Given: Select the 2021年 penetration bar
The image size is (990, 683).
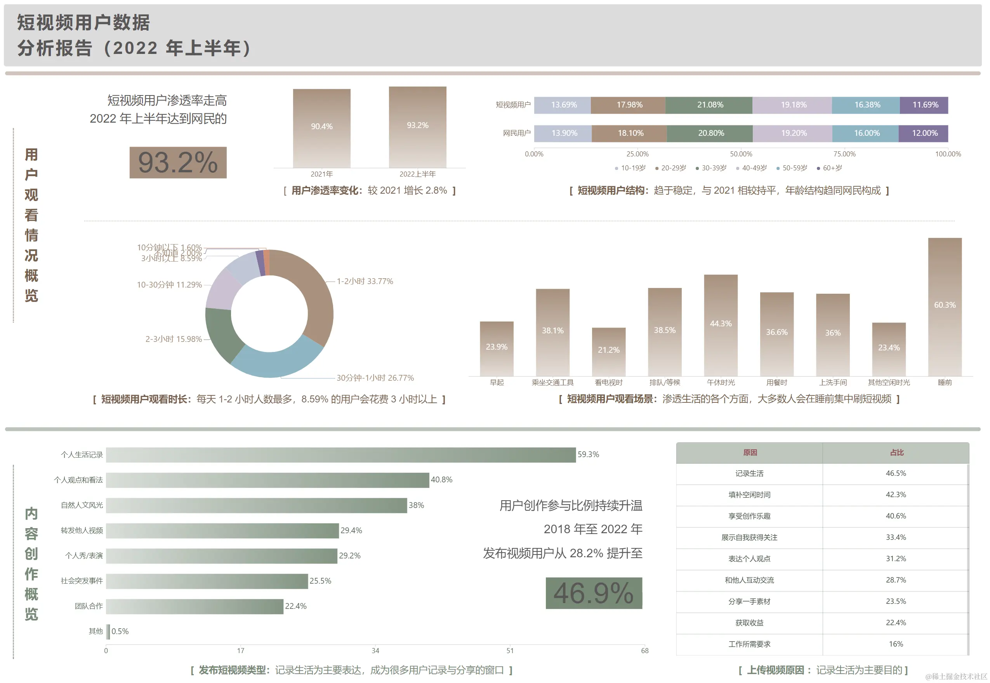Looking at the screenshot, I should pyautogui.click(x=321, y=128).
